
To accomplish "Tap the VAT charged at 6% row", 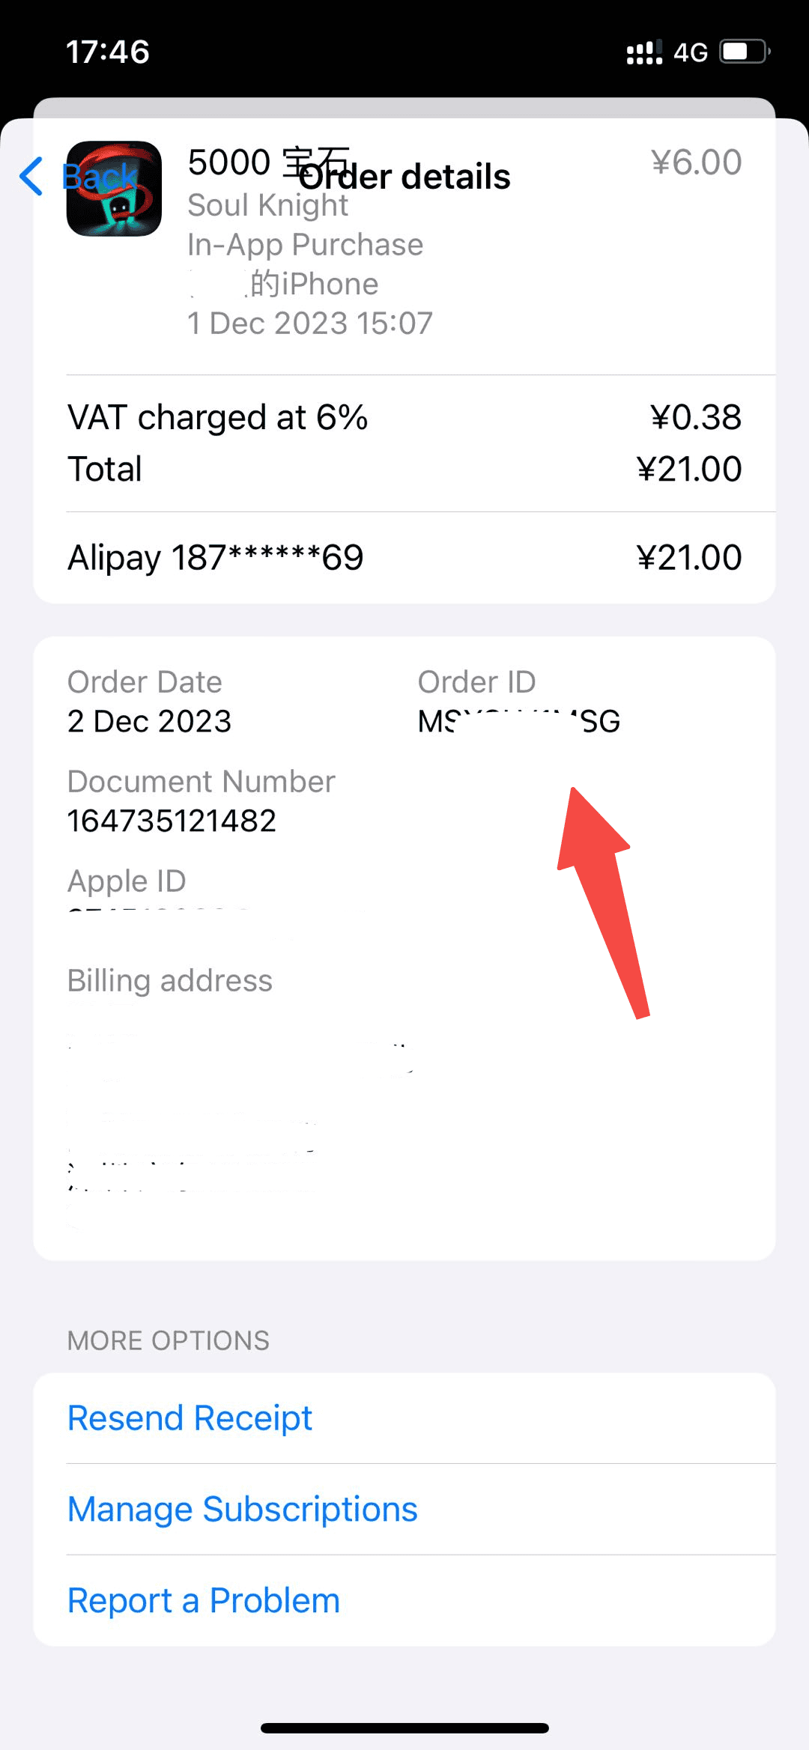I will pyautogui.click(x=404, y=417).
